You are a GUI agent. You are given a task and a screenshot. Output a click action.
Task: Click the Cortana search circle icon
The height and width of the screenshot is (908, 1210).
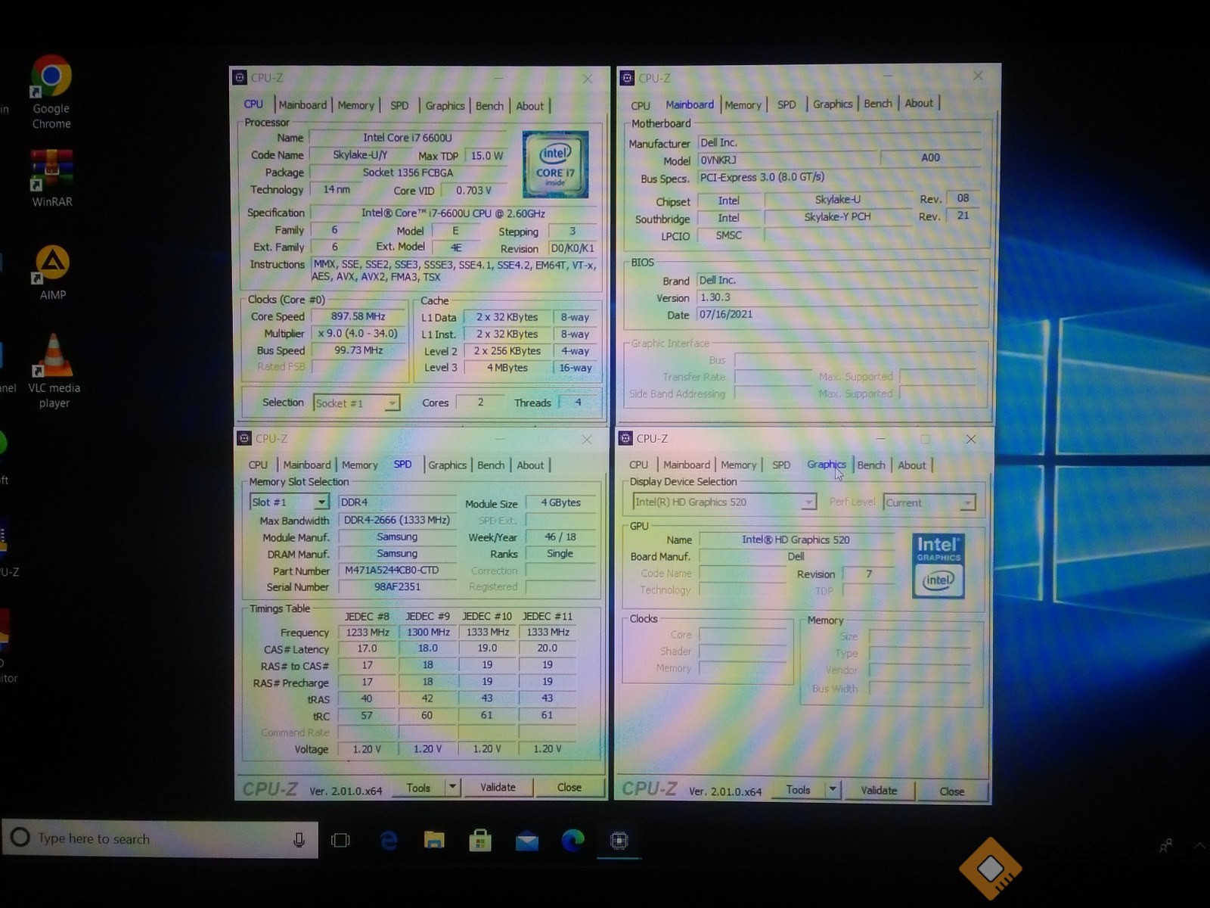point(20,838)
